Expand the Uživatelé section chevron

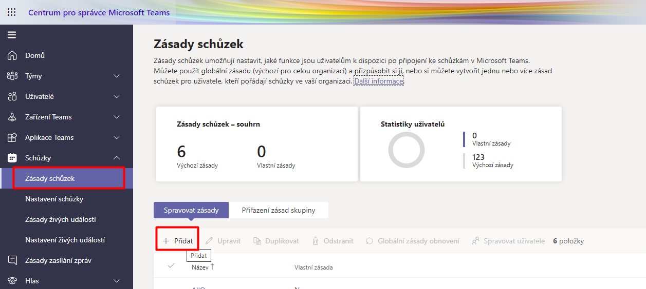click(x=117, y=96)
